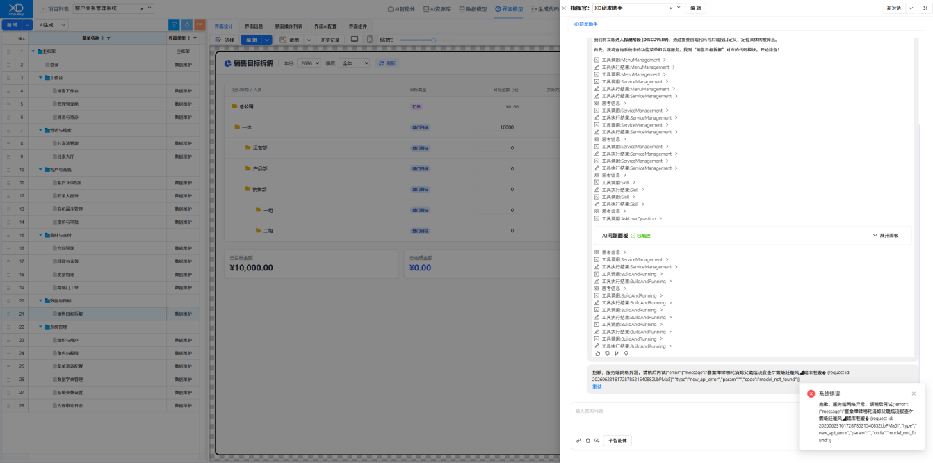The height and width of the screenshot is (463, 933).
Task: Click the trash icon in chat input toolbar
Action: pyautogui.click(x=587, y=440)
